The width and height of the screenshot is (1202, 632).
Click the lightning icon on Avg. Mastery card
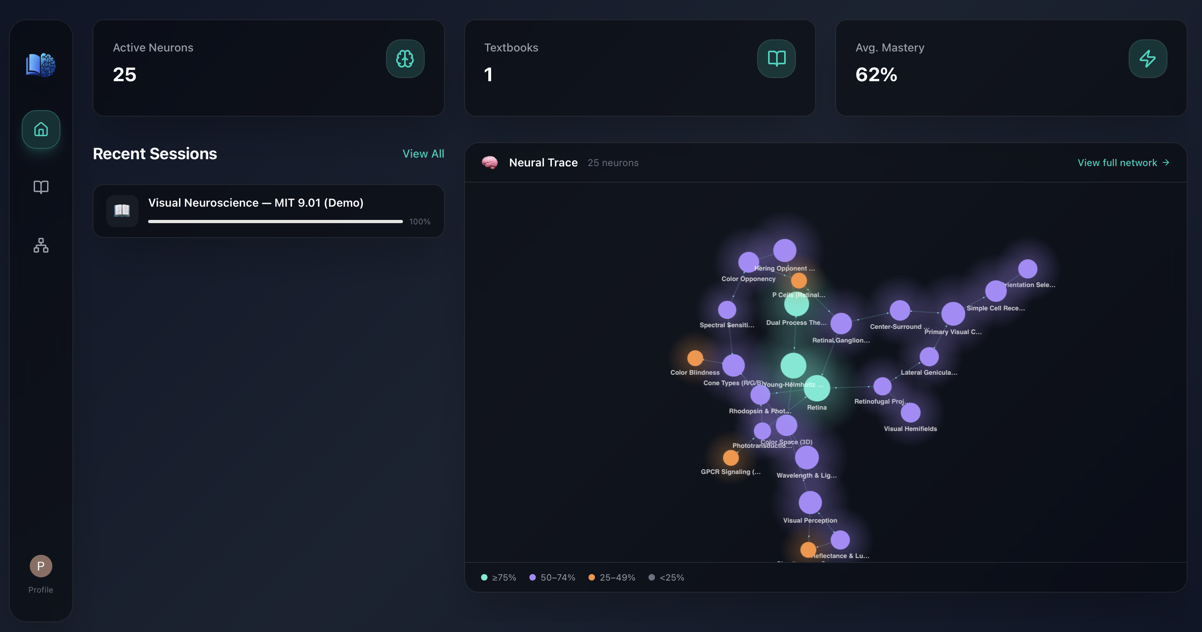click(1147, 59)
